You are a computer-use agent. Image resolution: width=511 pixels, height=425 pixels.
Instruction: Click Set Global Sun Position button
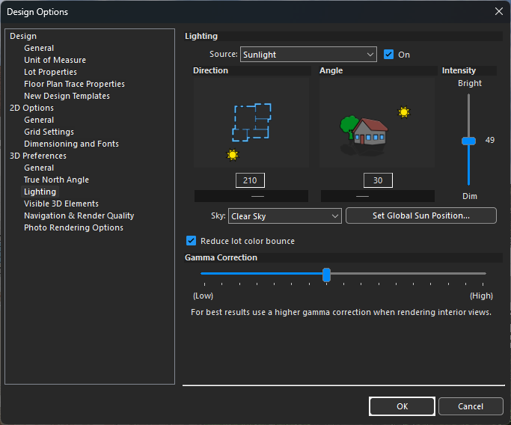[x=421, y=215]
